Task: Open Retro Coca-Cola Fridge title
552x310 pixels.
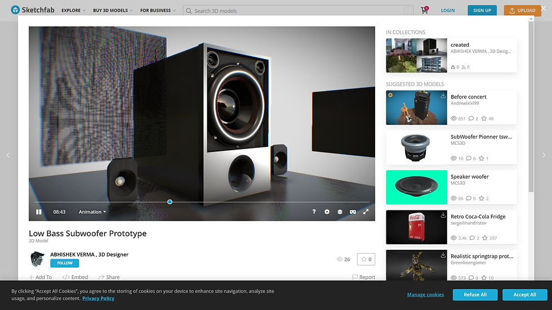Action: tap(478, 217)
